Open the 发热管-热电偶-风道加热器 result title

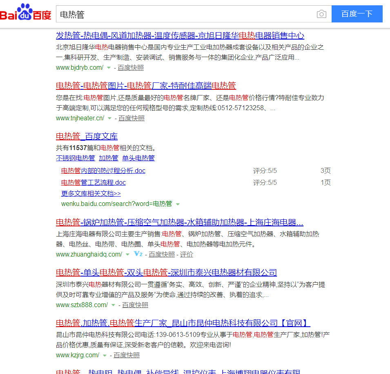(180, 35)
